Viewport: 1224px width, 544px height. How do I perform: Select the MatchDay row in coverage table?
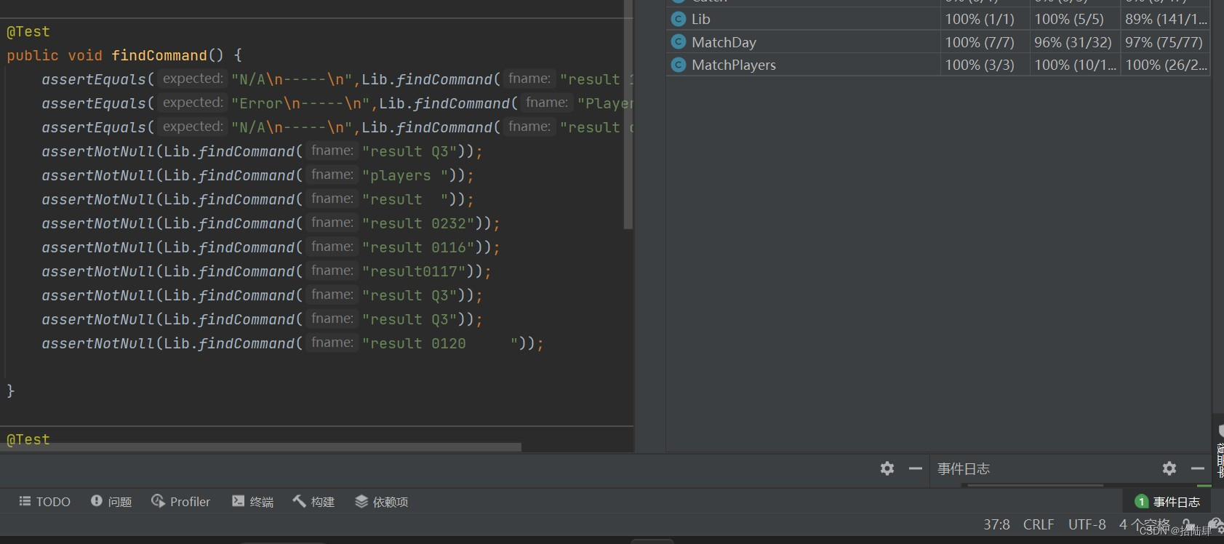[x=938, y=41]
